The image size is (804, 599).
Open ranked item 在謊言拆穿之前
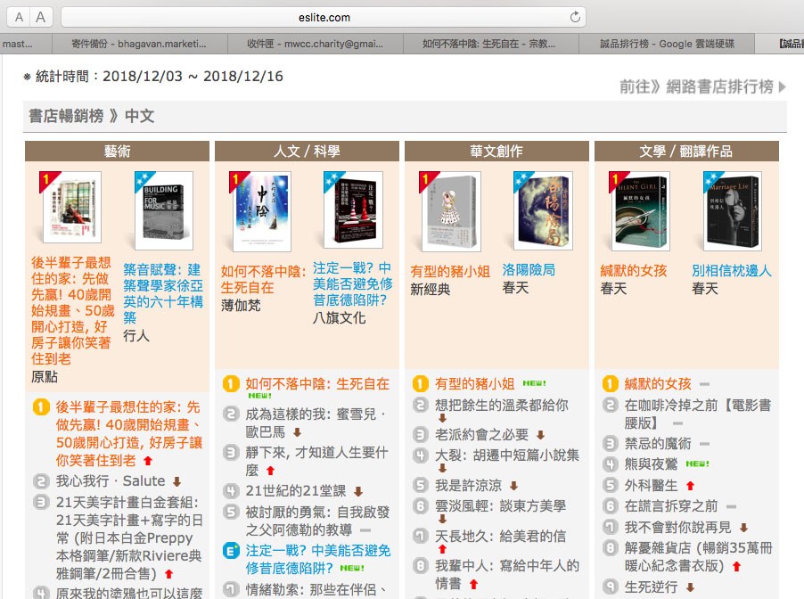point(670,506)
